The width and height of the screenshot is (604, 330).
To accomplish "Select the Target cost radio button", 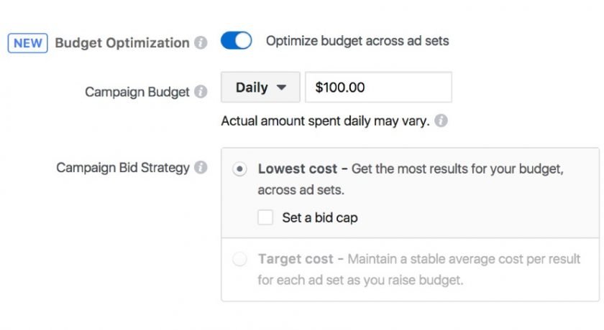I will pos(239,259).
